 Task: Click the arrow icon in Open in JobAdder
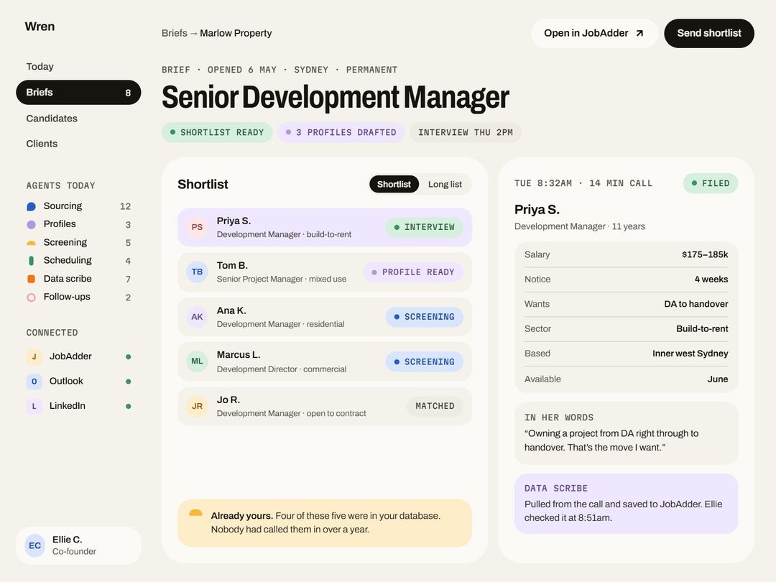click(639, 33)
